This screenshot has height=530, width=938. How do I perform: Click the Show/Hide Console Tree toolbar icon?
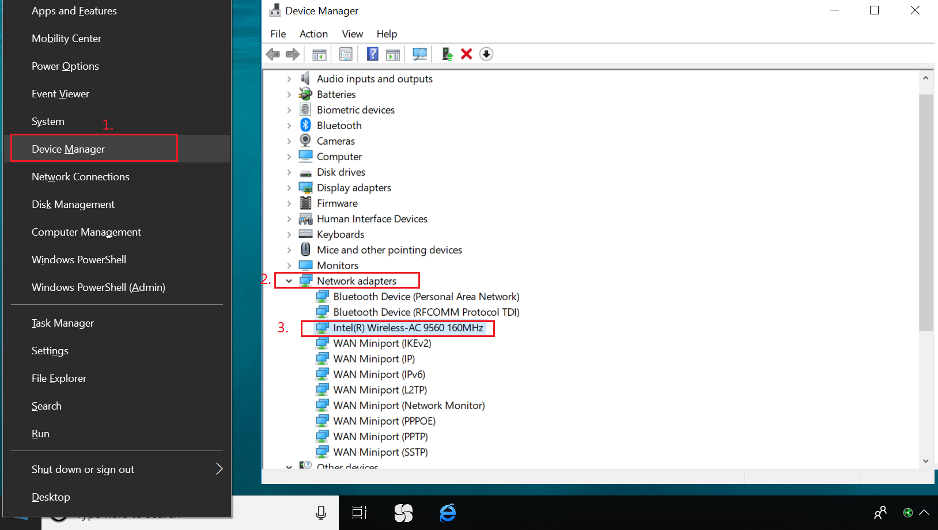319,54
